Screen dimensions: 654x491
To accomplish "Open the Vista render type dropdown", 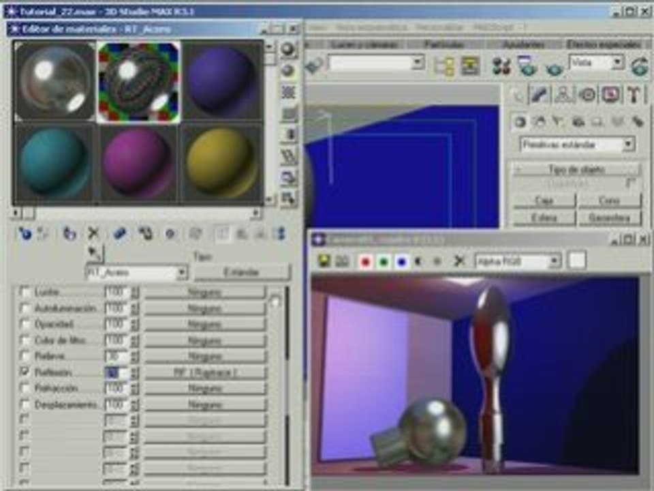I will [x=617, y=63].
